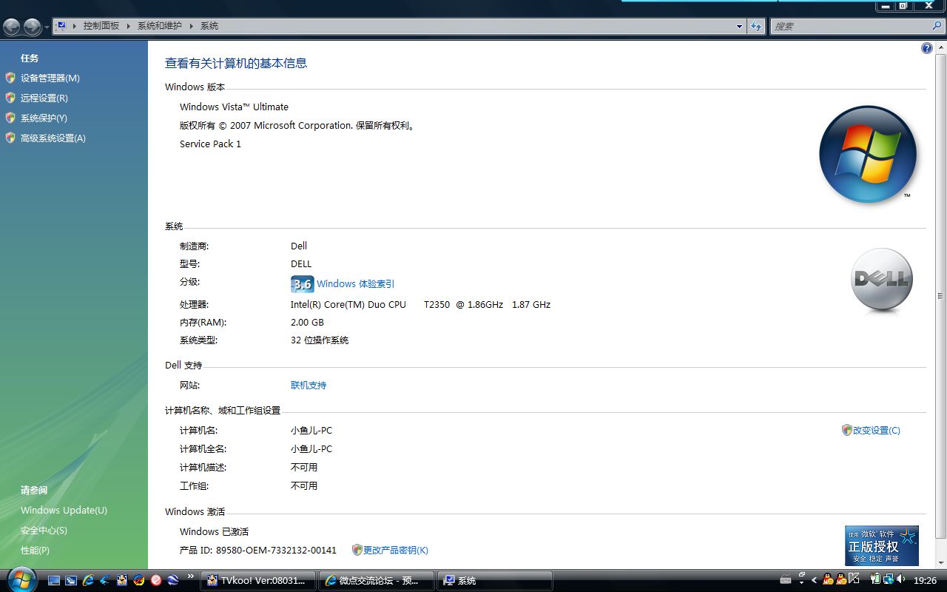Launch Internet Explorer from quick launch
The image size is (947, 592).
[x=88, y=580]
